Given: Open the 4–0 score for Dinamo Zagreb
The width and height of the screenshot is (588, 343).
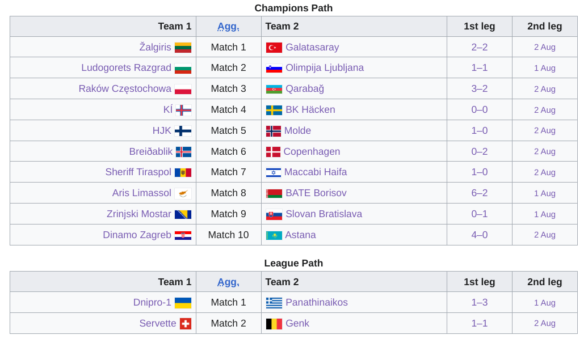Looking at the screenshot, I should (479, 235).
